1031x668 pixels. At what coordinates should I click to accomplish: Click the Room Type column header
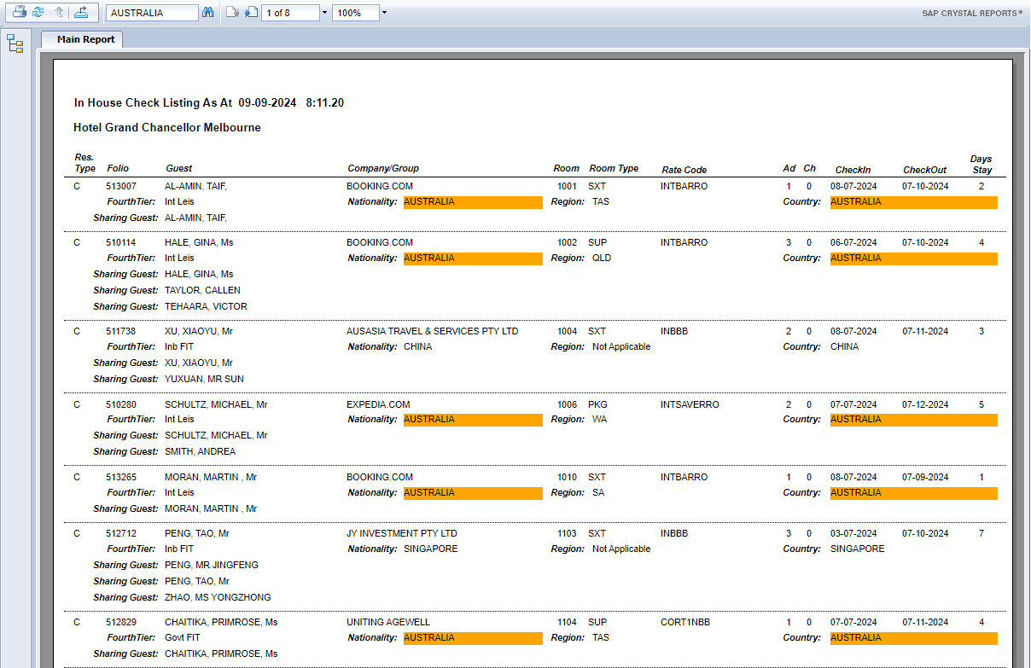tap(615, 168)
